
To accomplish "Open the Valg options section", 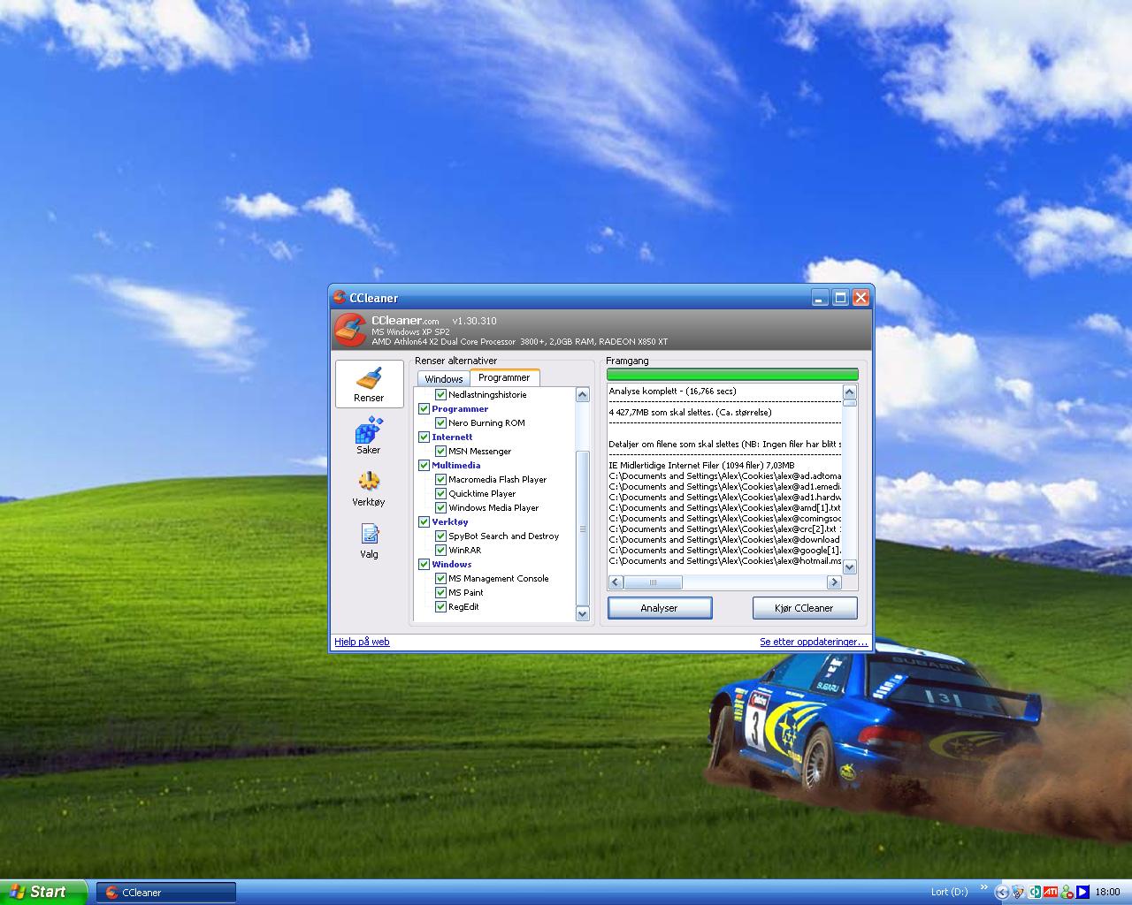I will click(x=369, y=541).
